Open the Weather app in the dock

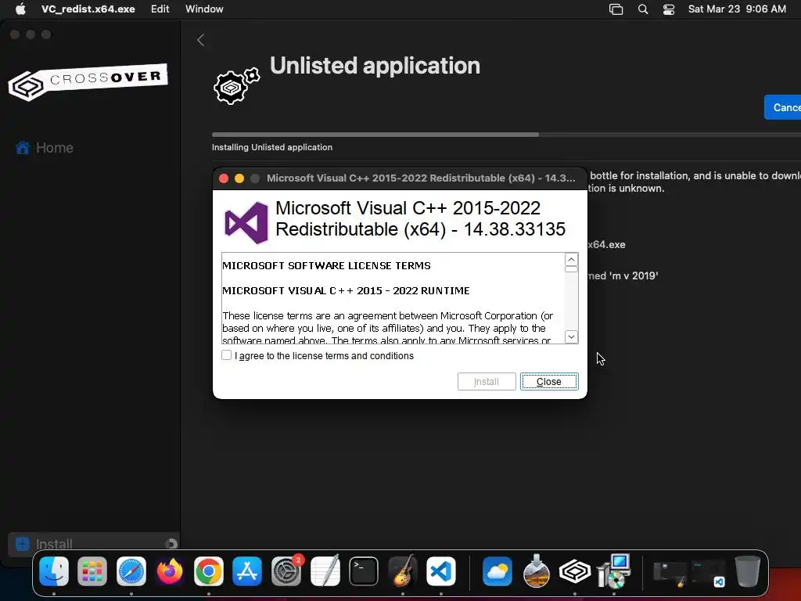point(497,571)
